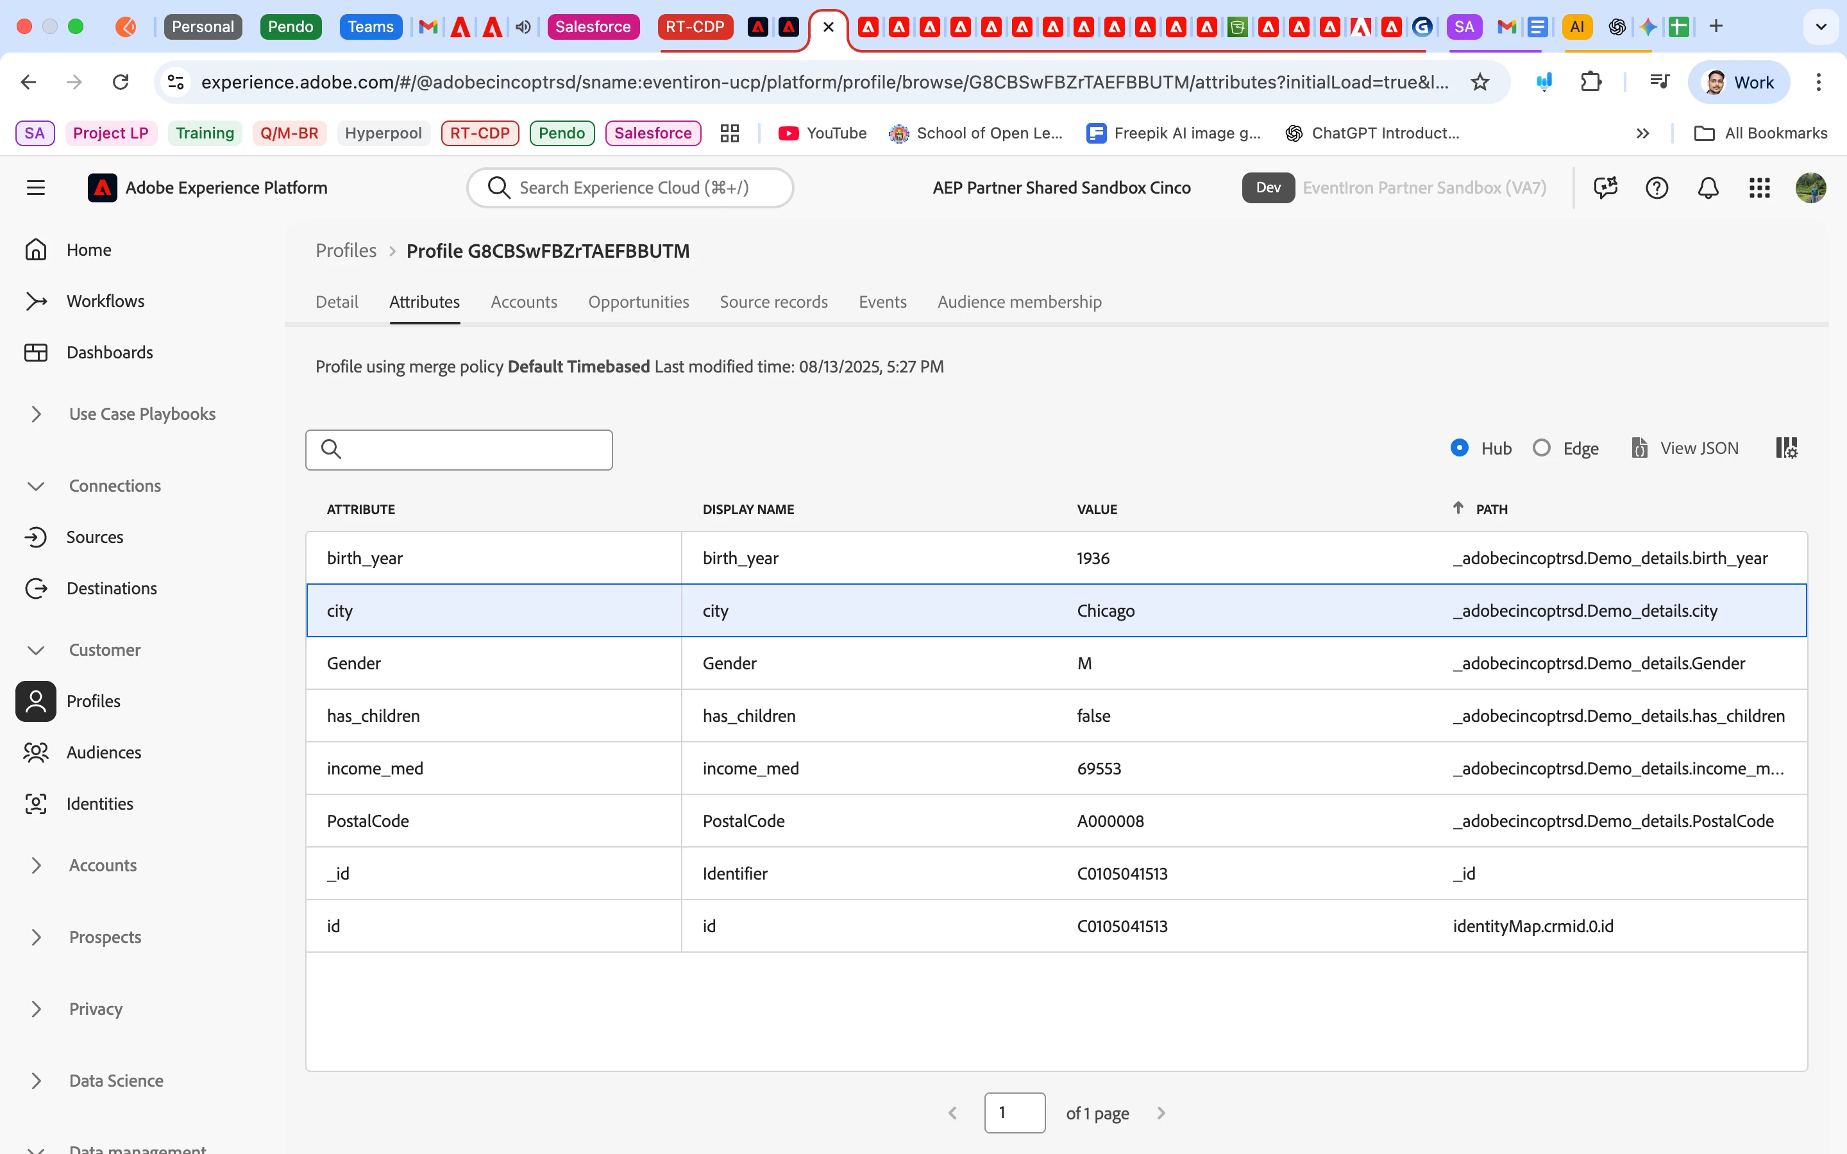
Task: Click the feedback chat icon
Action: [1605, 188]
